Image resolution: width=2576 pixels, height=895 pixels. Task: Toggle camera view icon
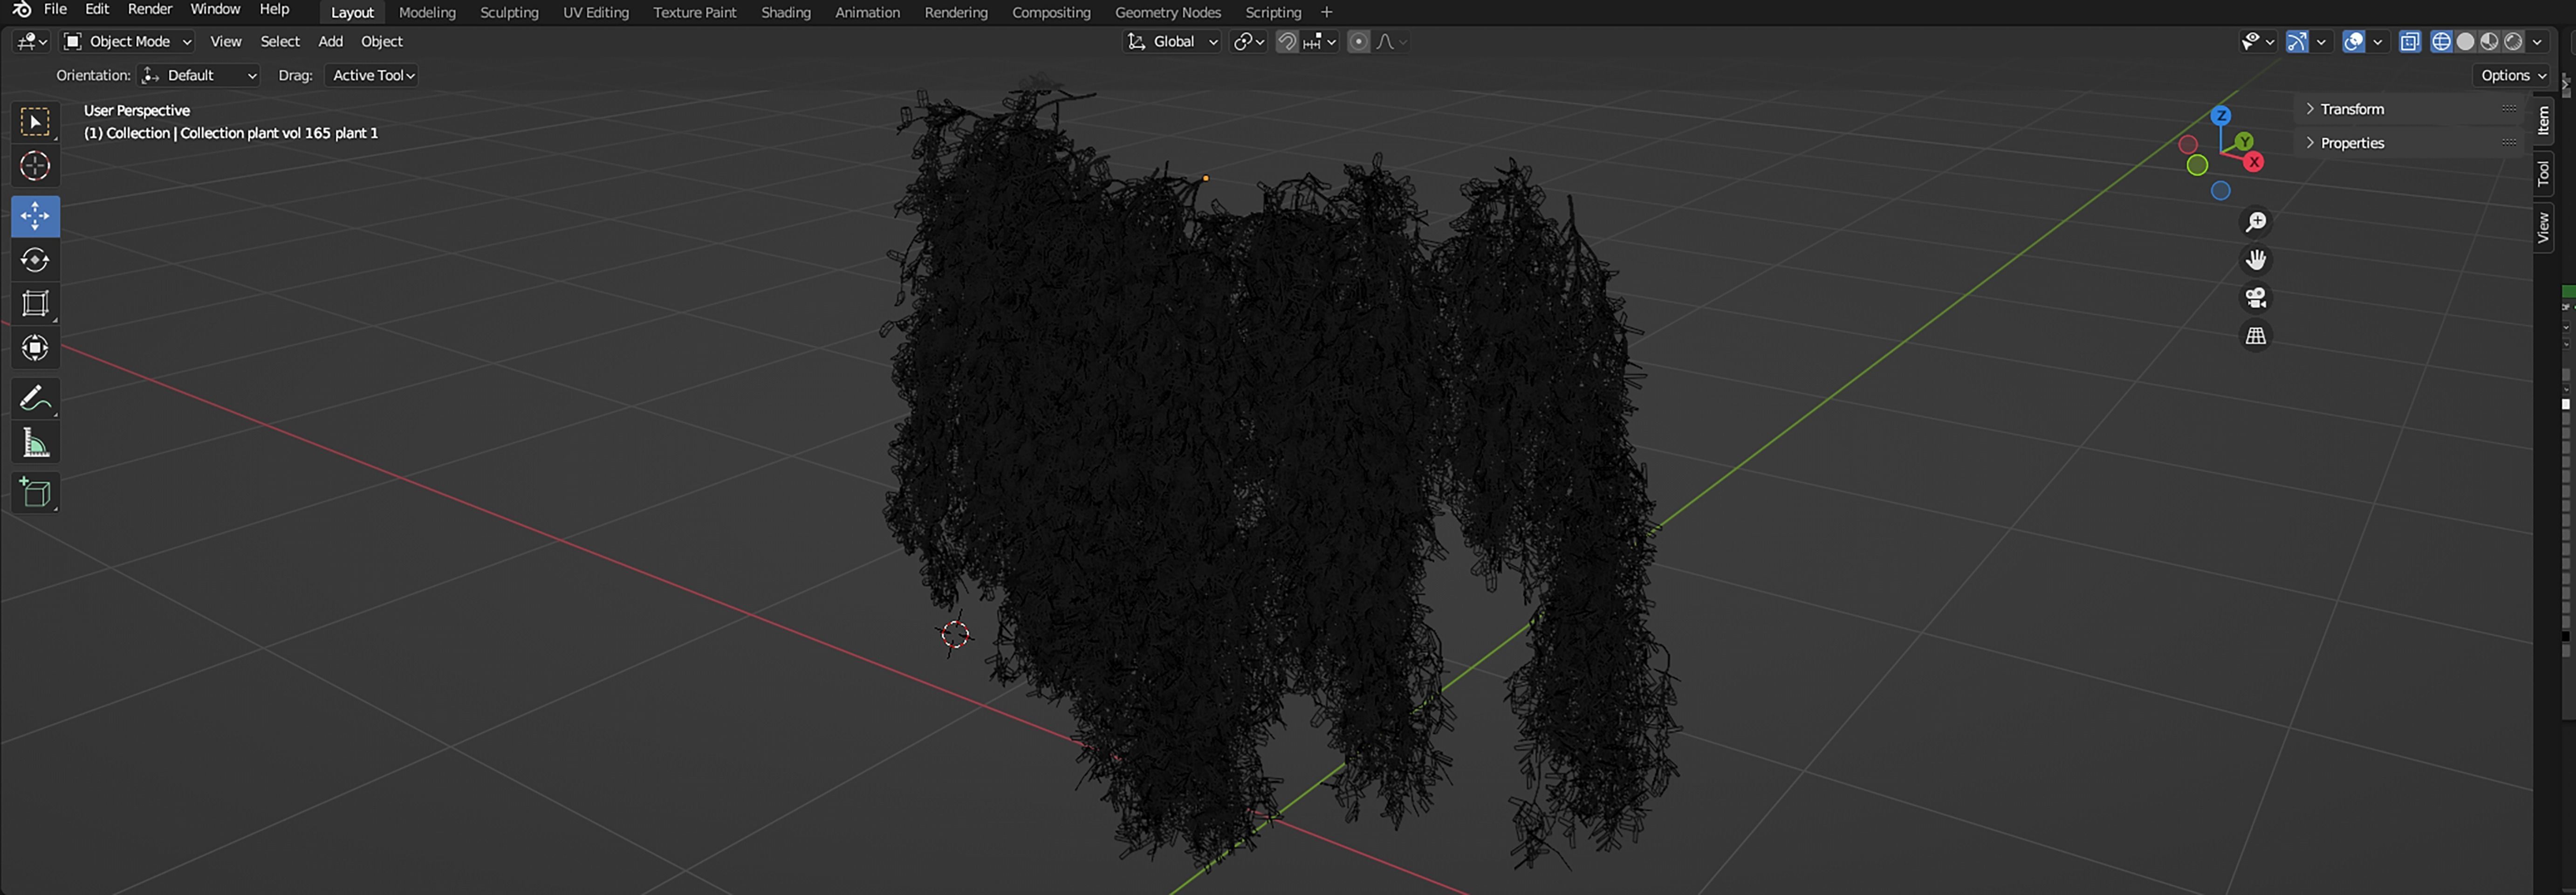coord(2256,298)
